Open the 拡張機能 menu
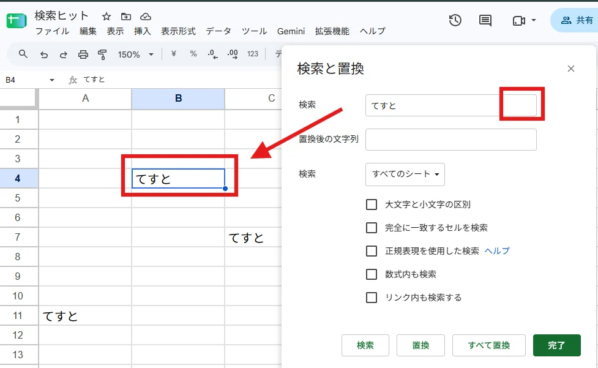Image resolution: width=598 pixels, height=368 pixels. click(x=332, y=31)
